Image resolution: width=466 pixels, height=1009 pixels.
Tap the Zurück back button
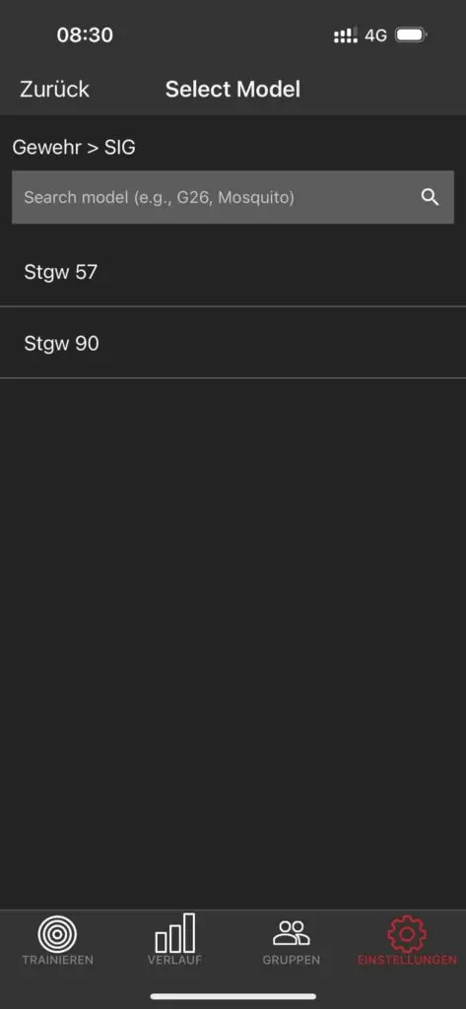[x=55, y=90]
